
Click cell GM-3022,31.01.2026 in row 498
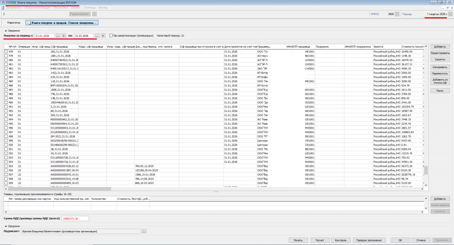point(64,136)
